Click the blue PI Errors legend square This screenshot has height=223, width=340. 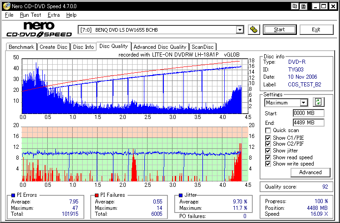[x=13, y=195]
